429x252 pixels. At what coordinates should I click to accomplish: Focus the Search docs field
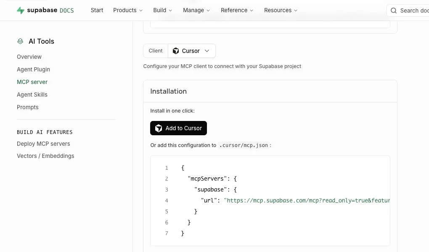tap(408, 10)
